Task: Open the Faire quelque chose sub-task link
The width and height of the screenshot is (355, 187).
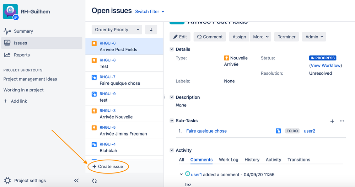Action: 206,131
